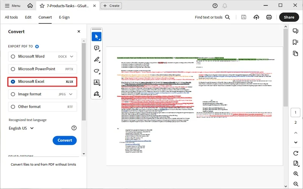Open the Pages thumbnails panel icon
This screenshot has width=303, height=189.
tap(295, 53)
